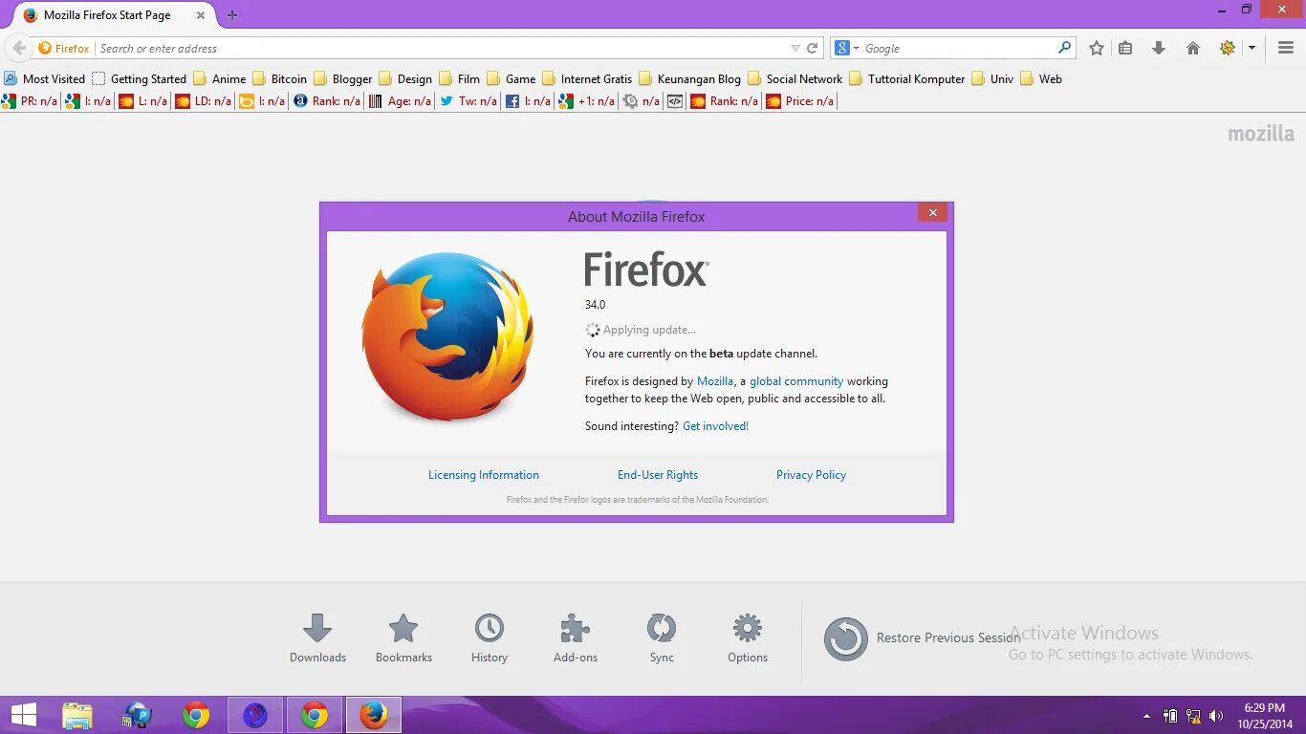
Task: Open the Blogger bookmarks folder
Action: [x=342, y=79]
